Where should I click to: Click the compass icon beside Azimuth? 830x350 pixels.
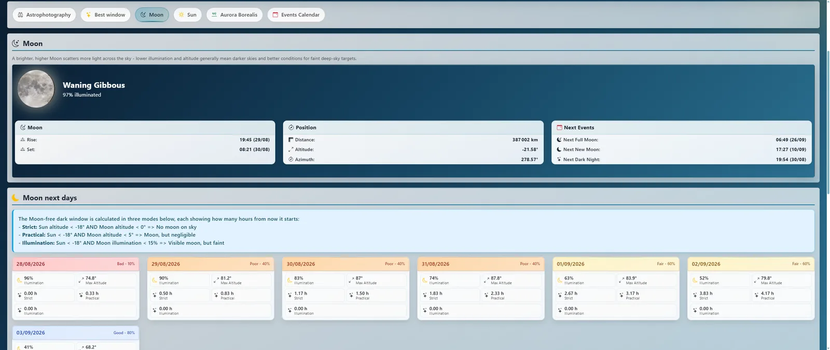291,159
